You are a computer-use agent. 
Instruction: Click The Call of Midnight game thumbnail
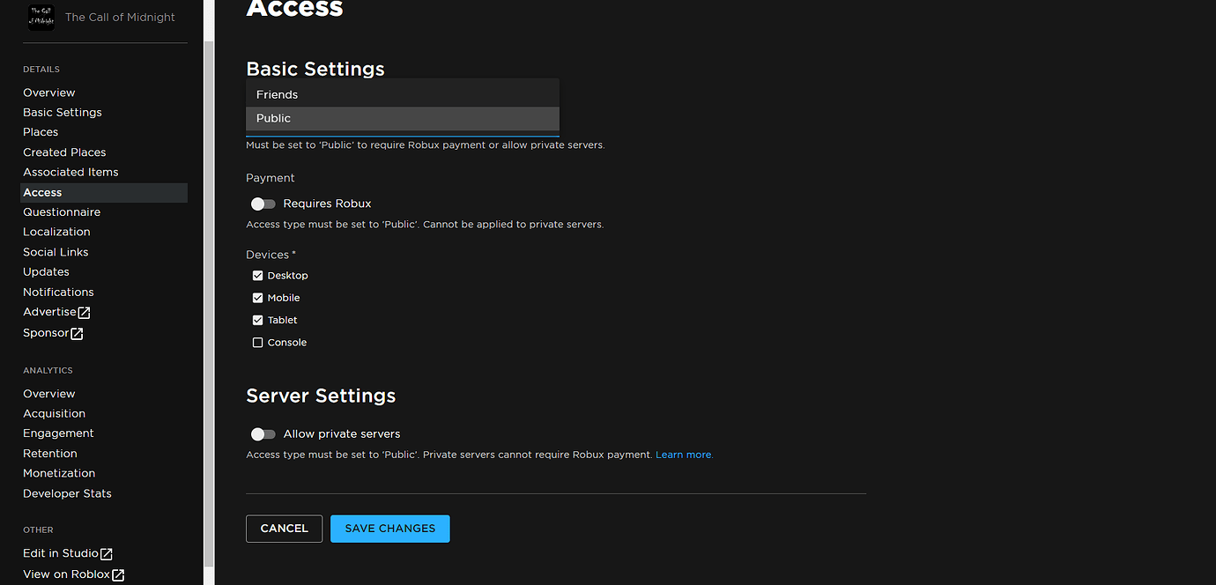(x=41, y=17)
